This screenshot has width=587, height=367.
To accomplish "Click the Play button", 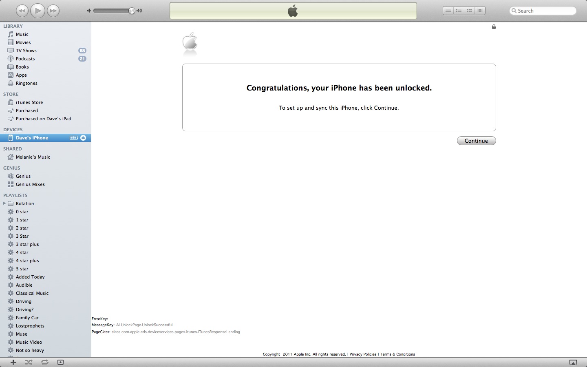I will [x=38, y=11].
